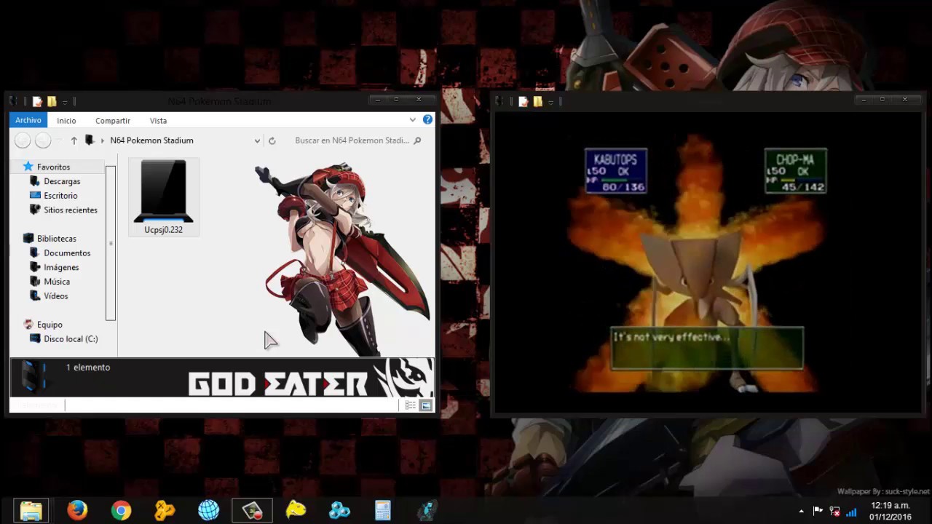The width and height of the screenshot is (932, 524).
Task: Open the yellow creature icon app on taskbar
Action: [x=296, y=510]
